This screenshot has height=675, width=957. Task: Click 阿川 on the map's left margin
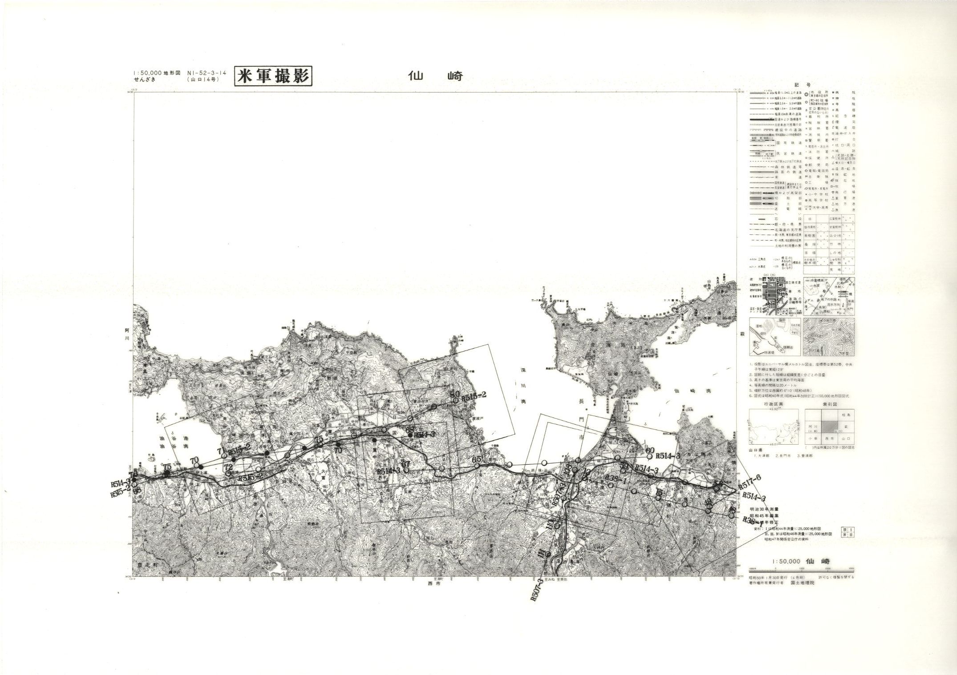127,335
